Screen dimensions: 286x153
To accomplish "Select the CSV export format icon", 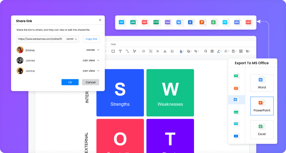I will [249, 23].
